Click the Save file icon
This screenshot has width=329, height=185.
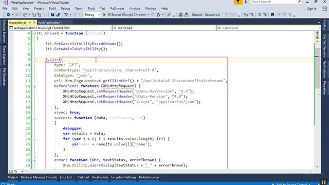[52, 15]
